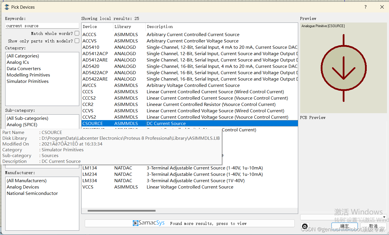Viewport: 389px width, 235px height.
Task: Select (All Categories) in Category list
Action: coord(42,56)
